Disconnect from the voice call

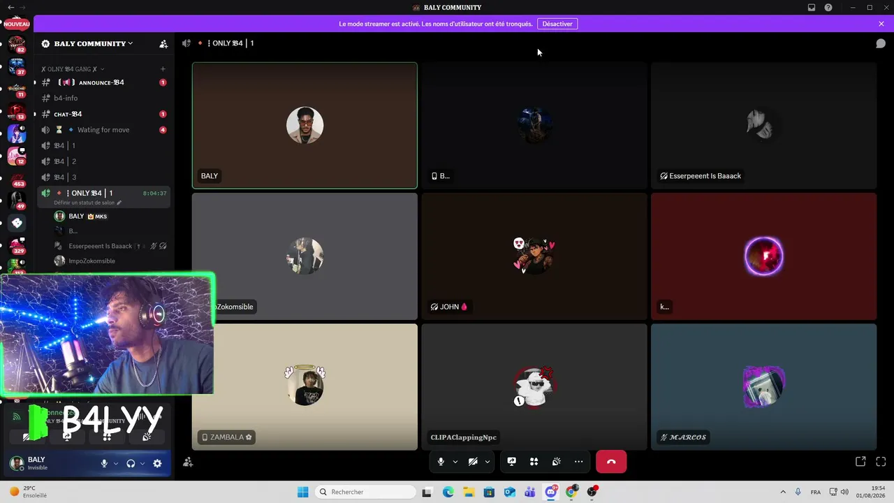(x=611, y=462)
